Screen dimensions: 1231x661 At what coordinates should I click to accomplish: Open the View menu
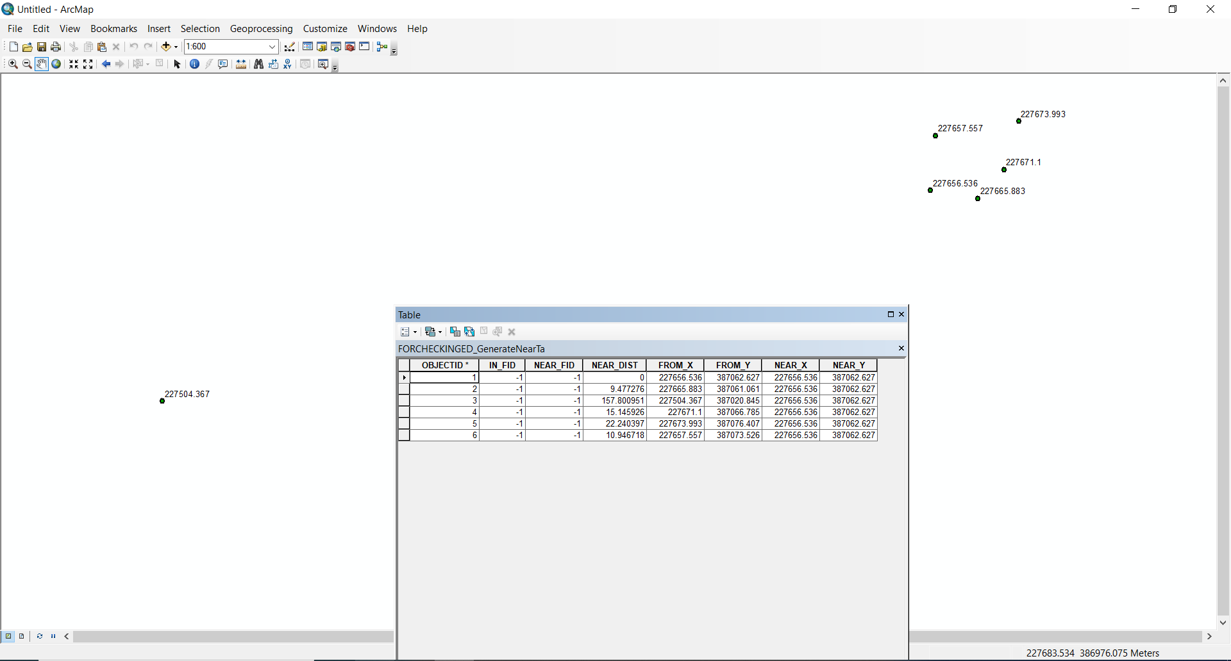tap(70, 29)
